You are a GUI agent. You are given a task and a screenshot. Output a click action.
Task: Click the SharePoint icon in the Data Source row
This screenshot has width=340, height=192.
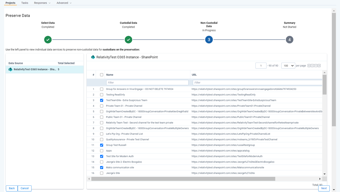[10, 69]
